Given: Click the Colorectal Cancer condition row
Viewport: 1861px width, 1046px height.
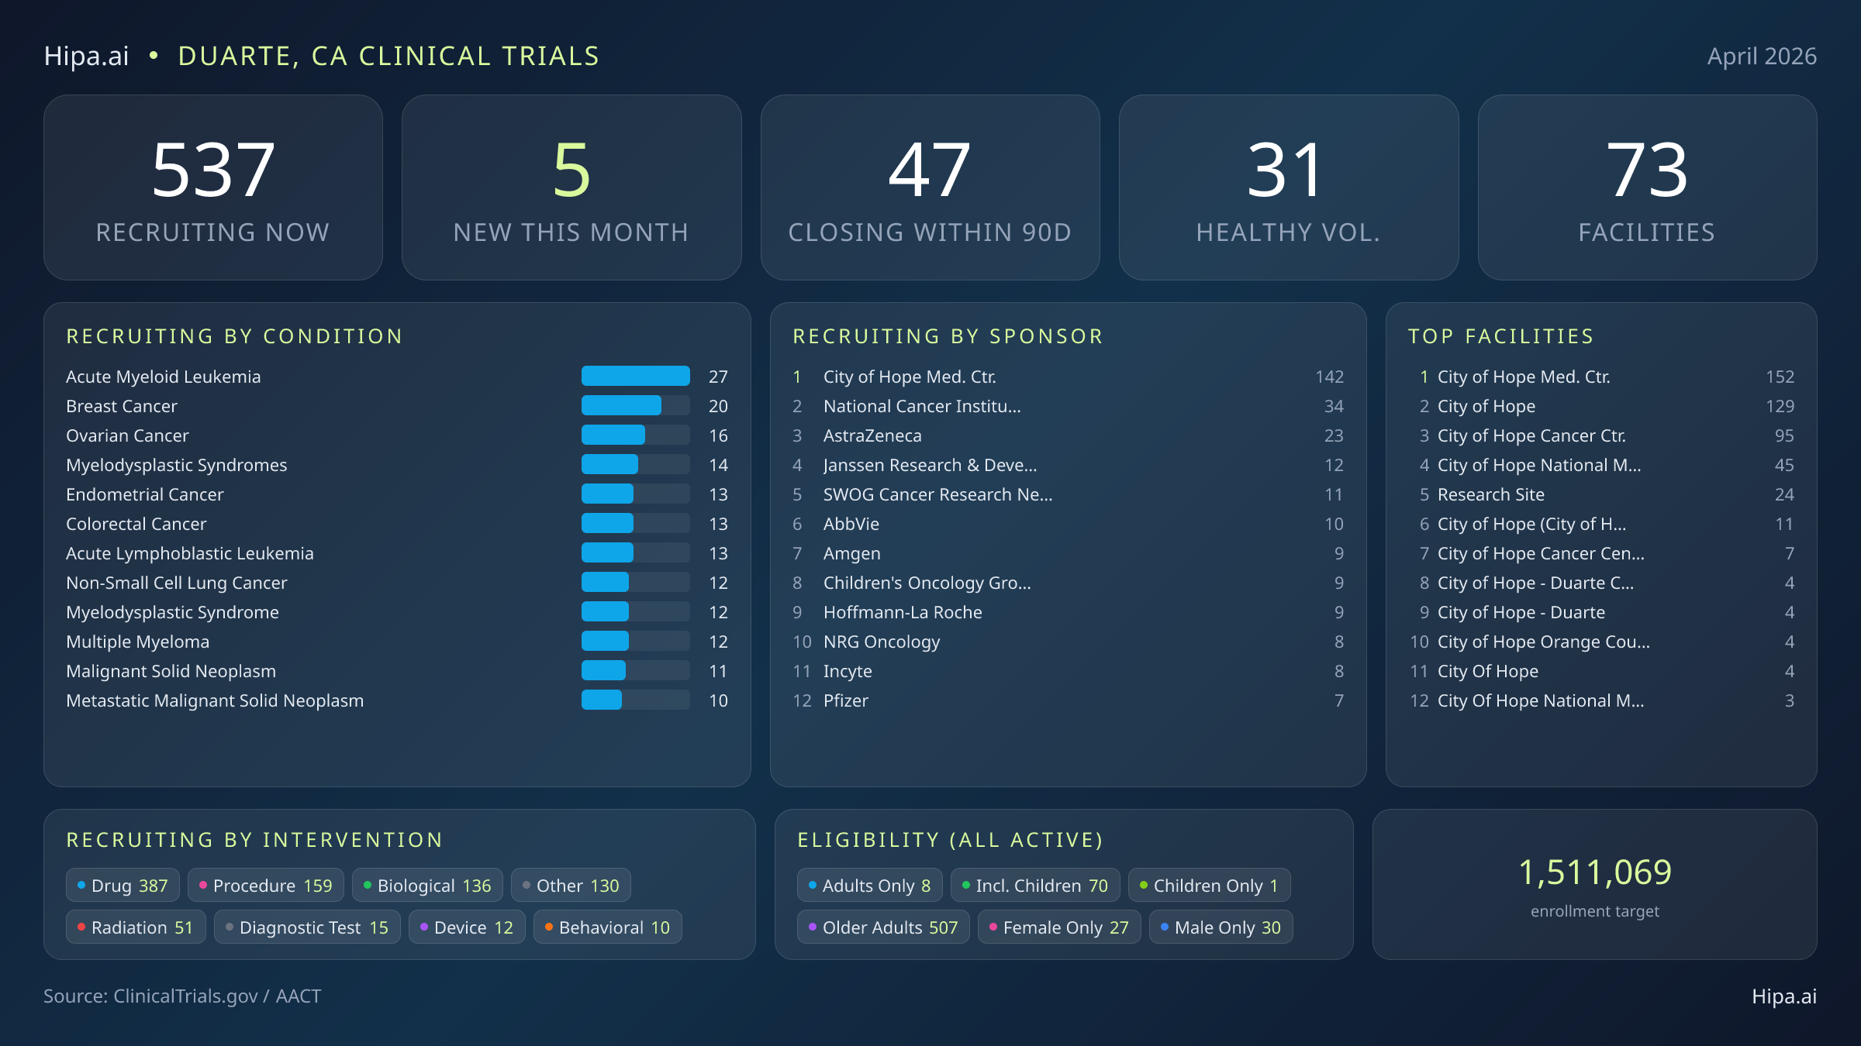Looking at the screenshot, I should point(397,523).
